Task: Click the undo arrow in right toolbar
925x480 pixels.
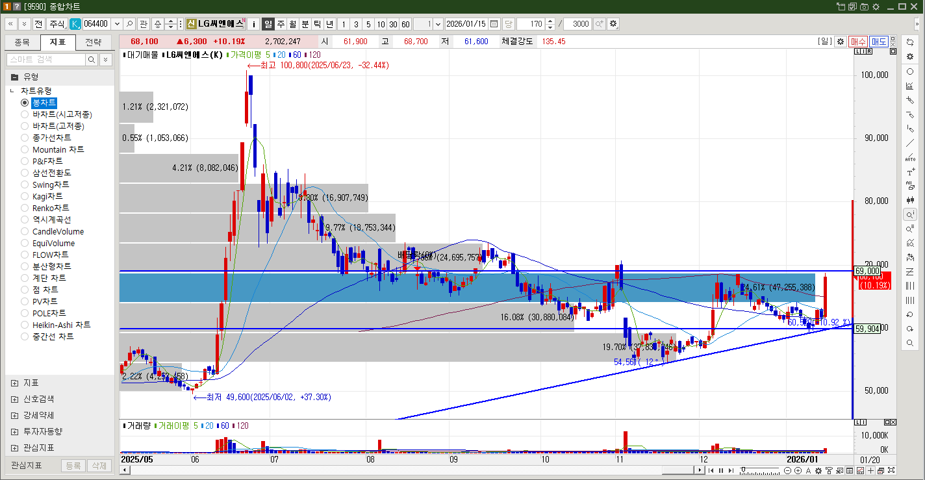Action: pyautogui.click(x=910, y=314)
